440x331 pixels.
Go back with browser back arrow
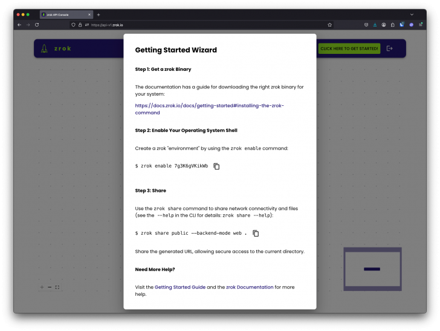click(x=19, y=25)
